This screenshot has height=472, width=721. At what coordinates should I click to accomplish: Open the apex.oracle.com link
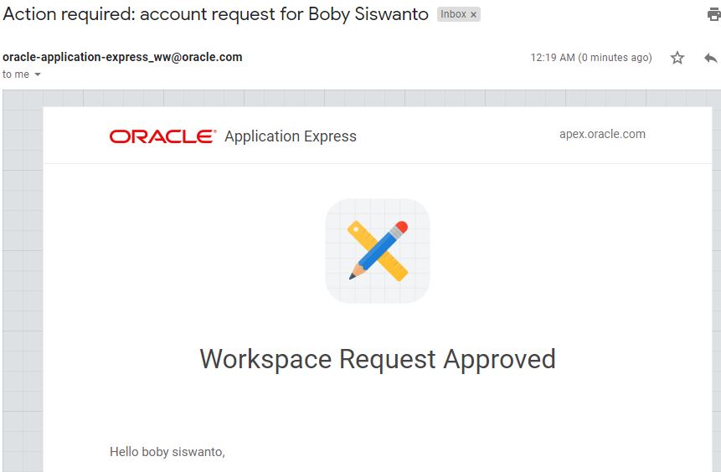pyautogui.click(x=602, y=134)
